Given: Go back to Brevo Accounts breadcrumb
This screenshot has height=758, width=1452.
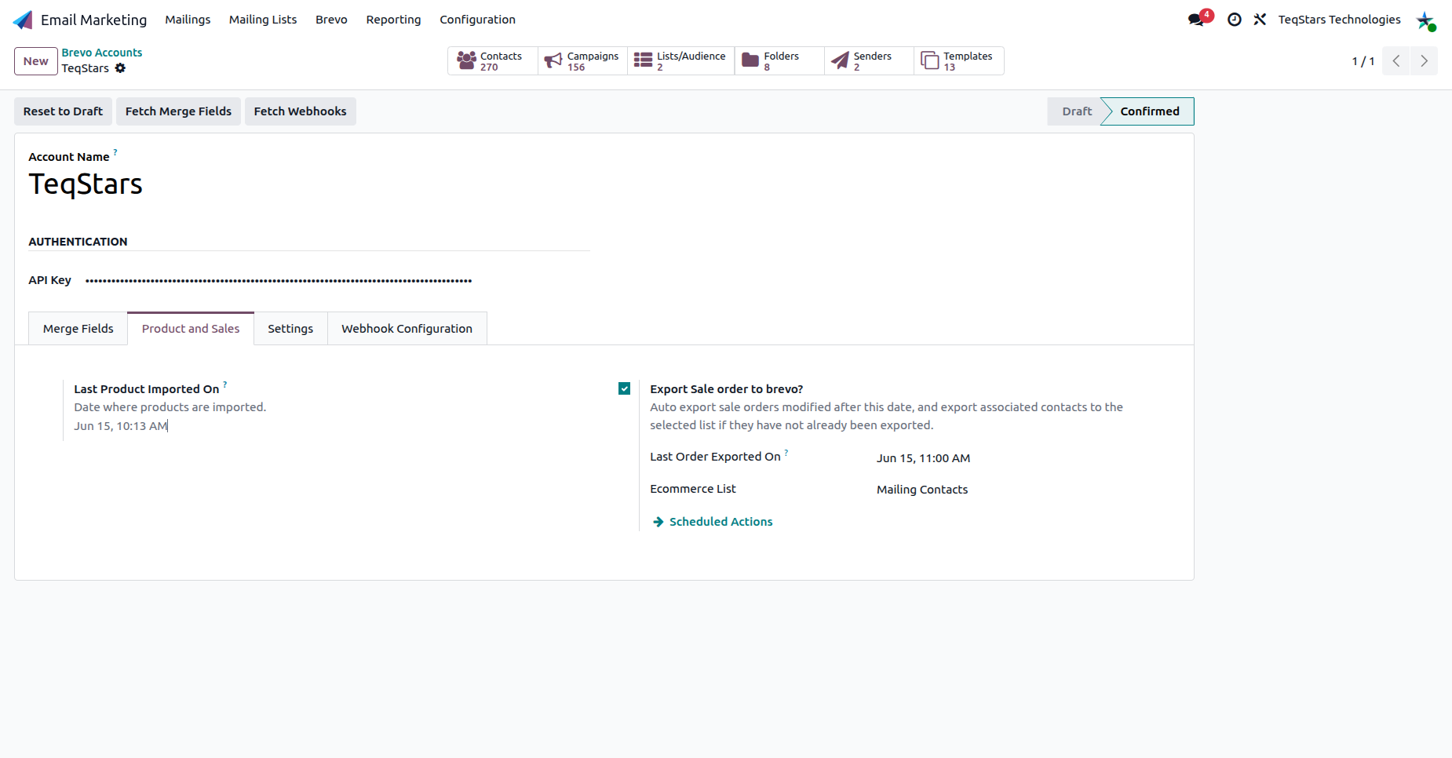Looking at the screenshot, I should pos(102,53).
